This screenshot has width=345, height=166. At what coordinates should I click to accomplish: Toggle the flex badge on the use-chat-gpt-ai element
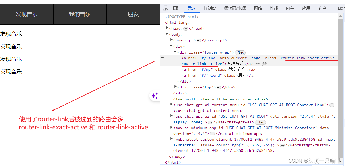[x=260, y=122]
